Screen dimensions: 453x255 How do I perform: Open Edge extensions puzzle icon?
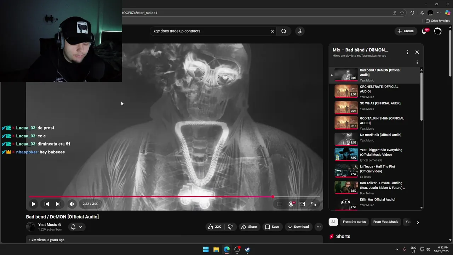coord(412,13)
